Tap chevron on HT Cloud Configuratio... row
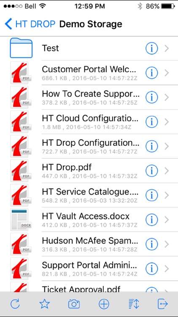The width and height of the screenshot is (178, 317). coord(167,122)
